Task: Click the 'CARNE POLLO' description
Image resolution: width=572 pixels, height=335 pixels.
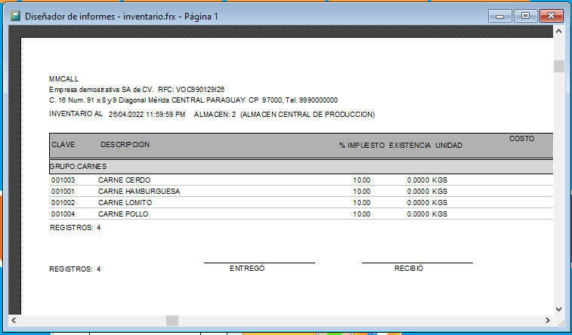Action: [x=123, y=214]
